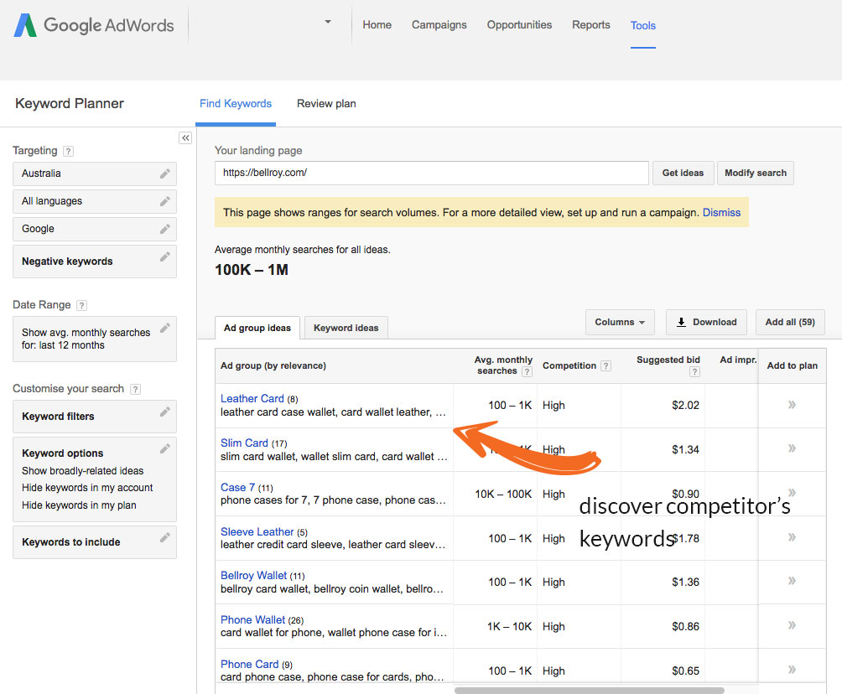This screenshot has width=842, height=694.
Task: Open the Sleeve Leather ad group
Action: [257, 532]
